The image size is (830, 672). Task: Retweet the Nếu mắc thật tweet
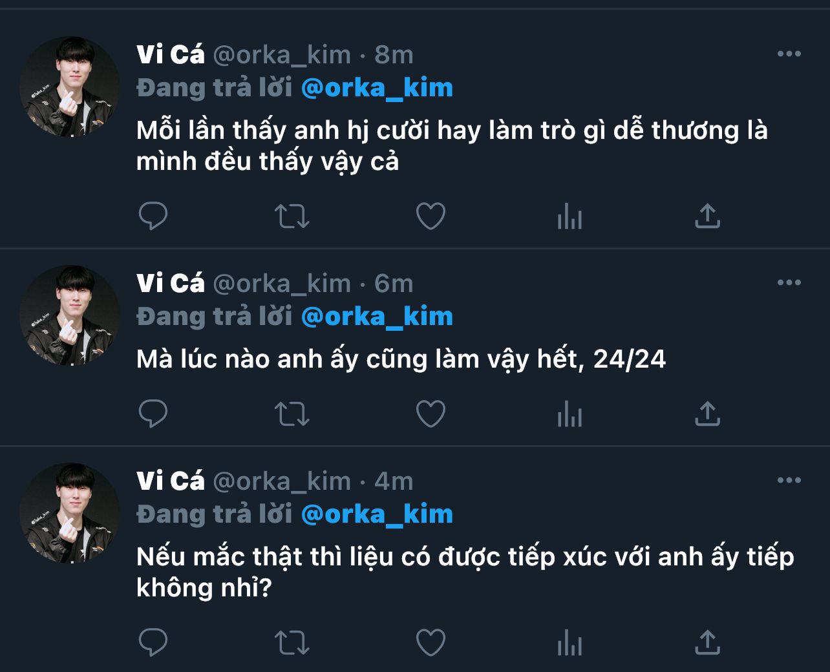(x=292, y=643)
